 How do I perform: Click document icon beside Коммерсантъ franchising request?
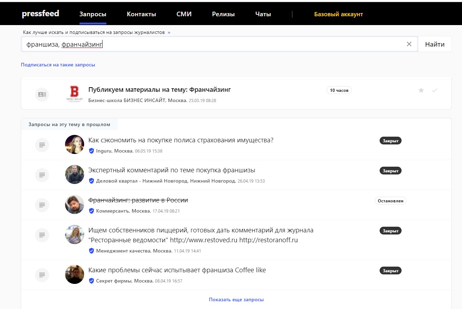(42, 204)
